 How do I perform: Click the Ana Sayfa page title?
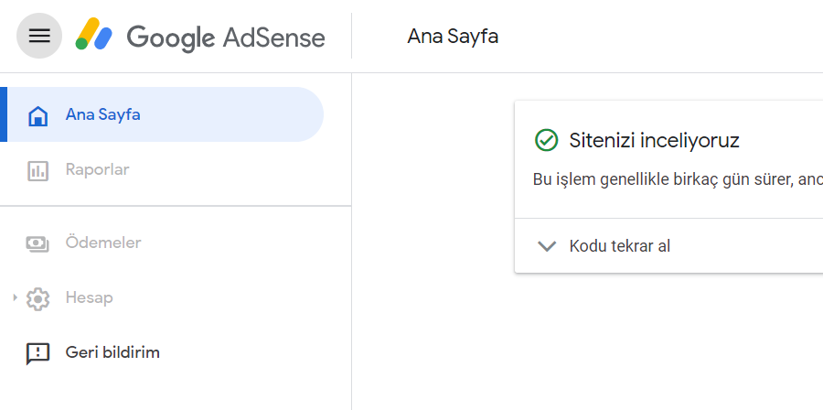[453, 37]
